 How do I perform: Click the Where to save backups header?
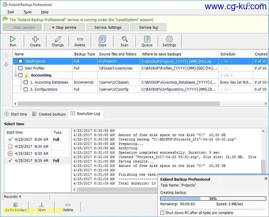point(179,54)
